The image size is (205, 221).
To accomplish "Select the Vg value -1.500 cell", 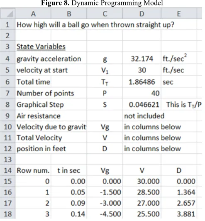I will coord(105,192).
